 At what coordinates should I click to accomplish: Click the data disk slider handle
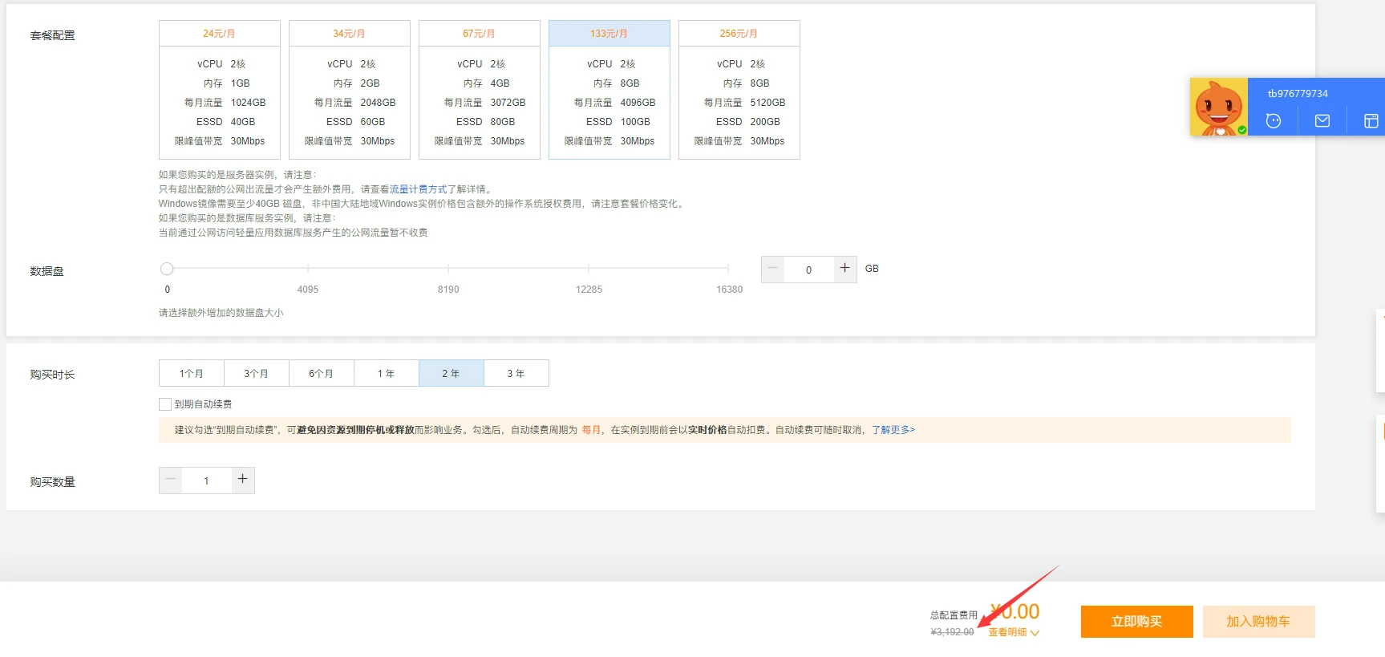[x=167, y=269]
